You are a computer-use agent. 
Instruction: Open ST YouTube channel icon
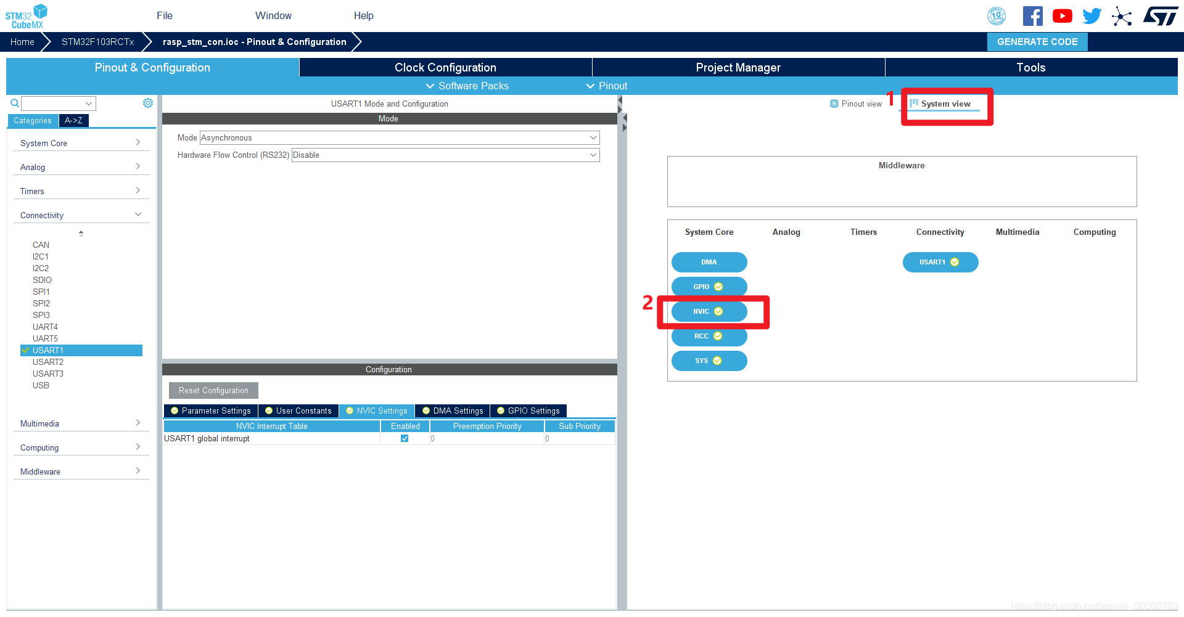click(x=1063, y=16)
